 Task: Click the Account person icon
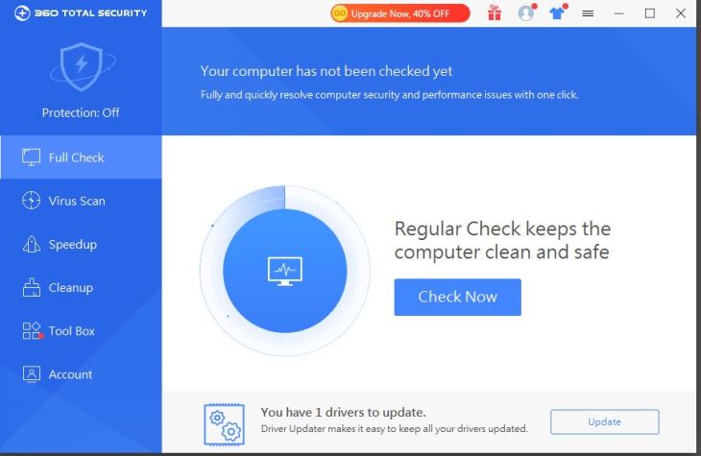coord(32,374)
